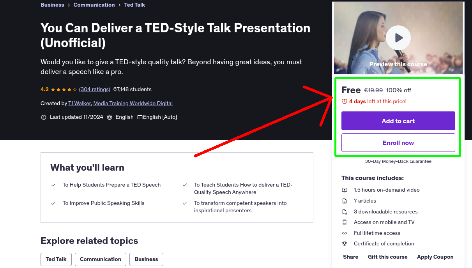Select the Ted Talk related topic tag
Screen dimensions: 472x268
[56, 259]
